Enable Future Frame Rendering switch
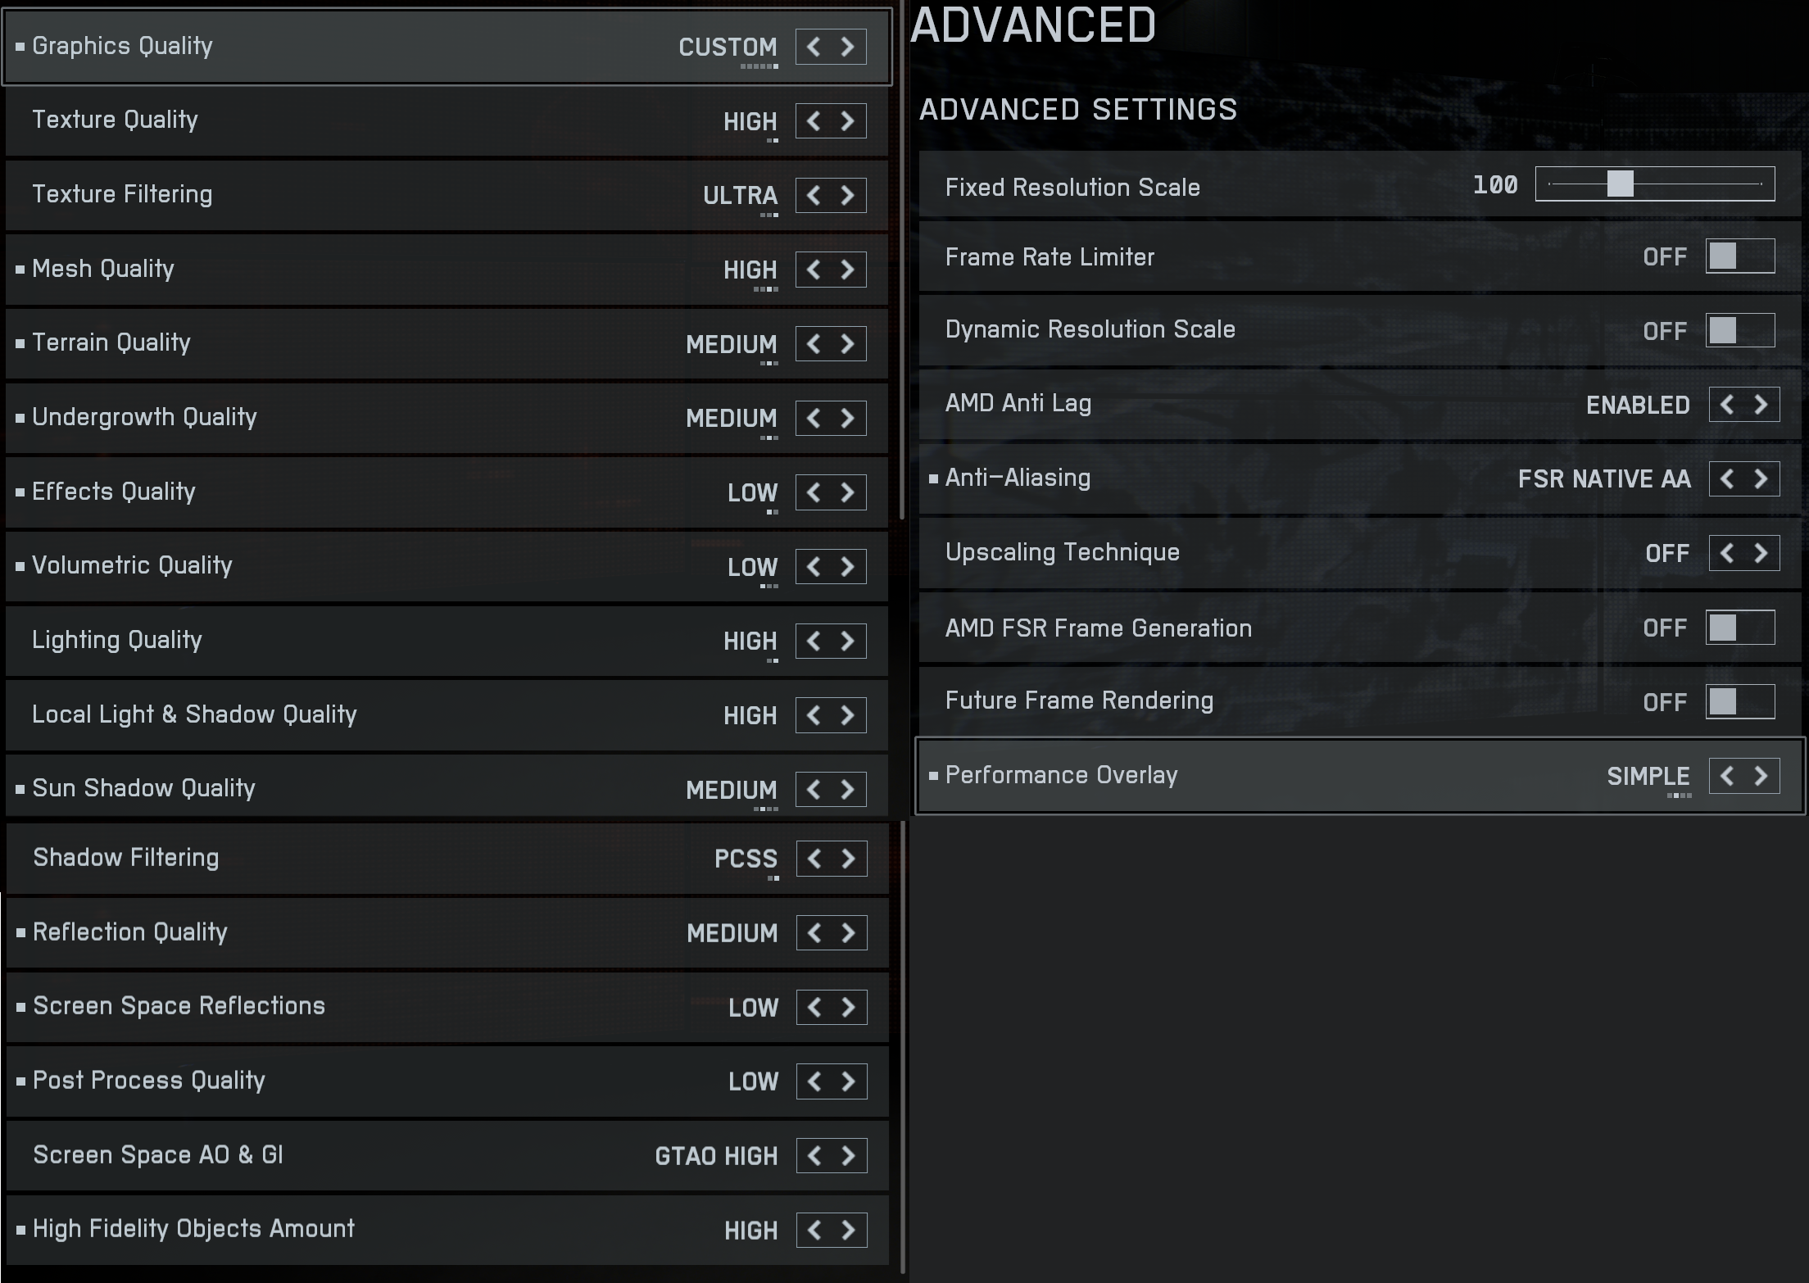 click(x=1740, y=701)
